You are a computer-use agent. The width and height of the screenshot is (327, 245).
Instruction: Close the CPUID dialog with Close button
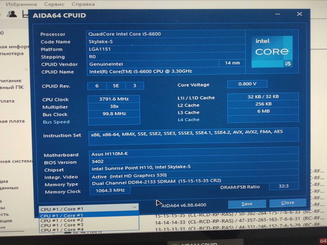[x=288, y=203]
